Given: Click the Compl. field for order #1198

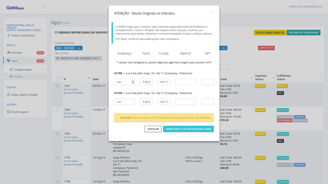Looking at the screenshot, I should click(164, 82).
